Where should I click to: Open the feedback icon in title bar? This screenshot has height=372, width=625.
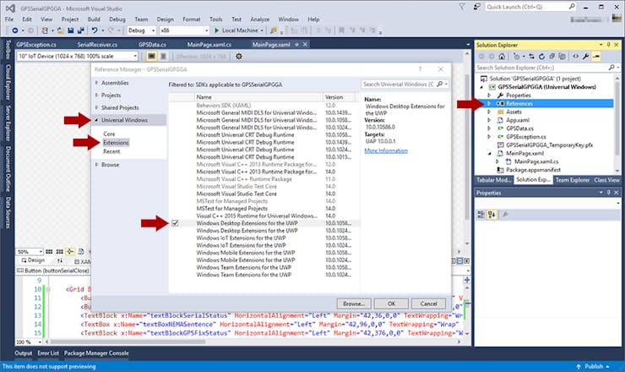coord(476,7)
